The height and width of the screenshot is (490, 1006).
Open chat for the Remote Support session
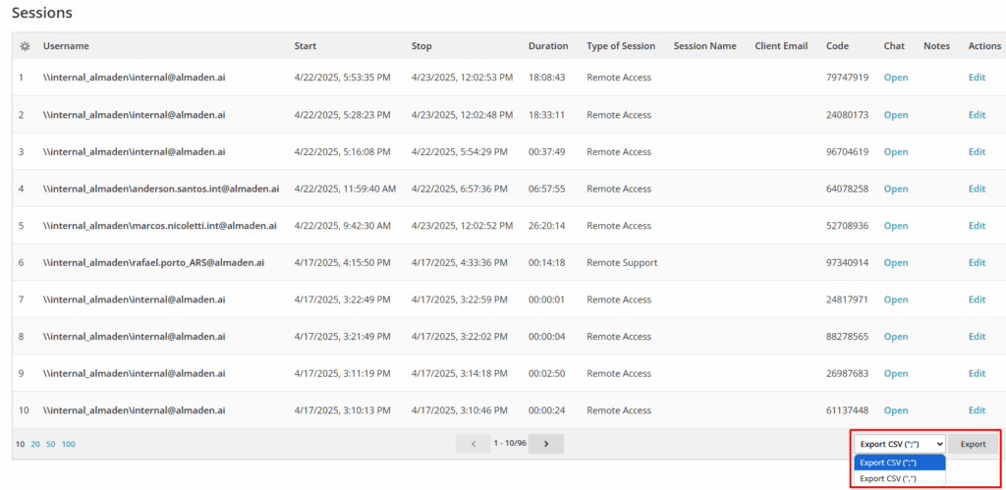[x=895, y=263]
